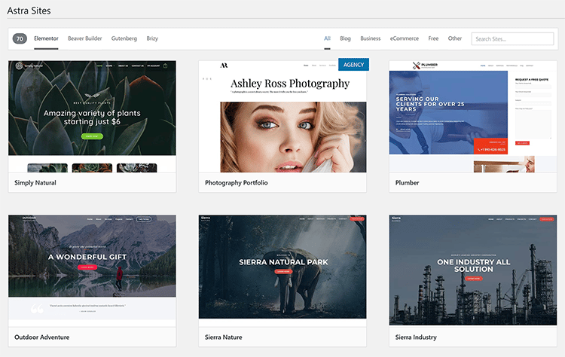Switch to the Gutenberg tab
Viewport: 565px width, 357px height.
click(x=124, y=38)
